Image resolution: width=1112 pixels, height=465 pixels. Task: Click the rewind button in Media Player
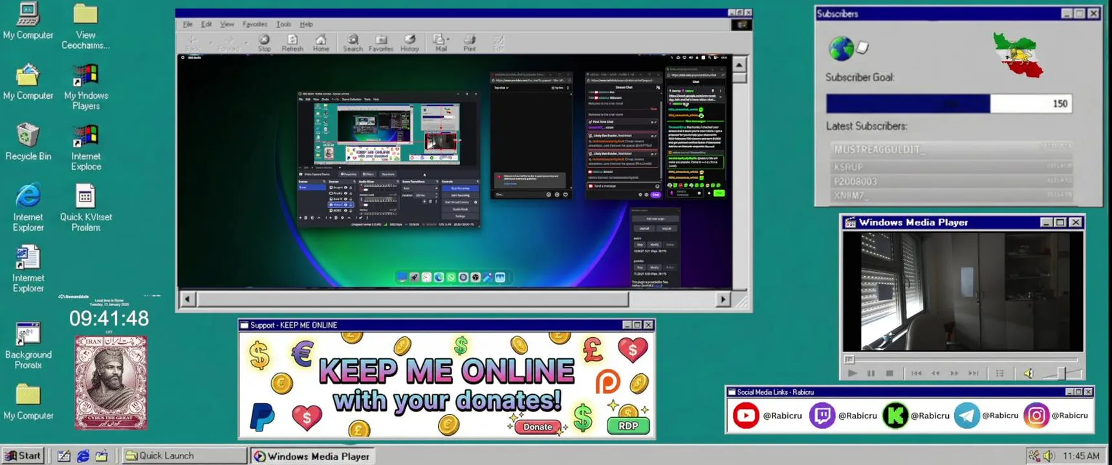pyautogui.click(x=935, y=373)
